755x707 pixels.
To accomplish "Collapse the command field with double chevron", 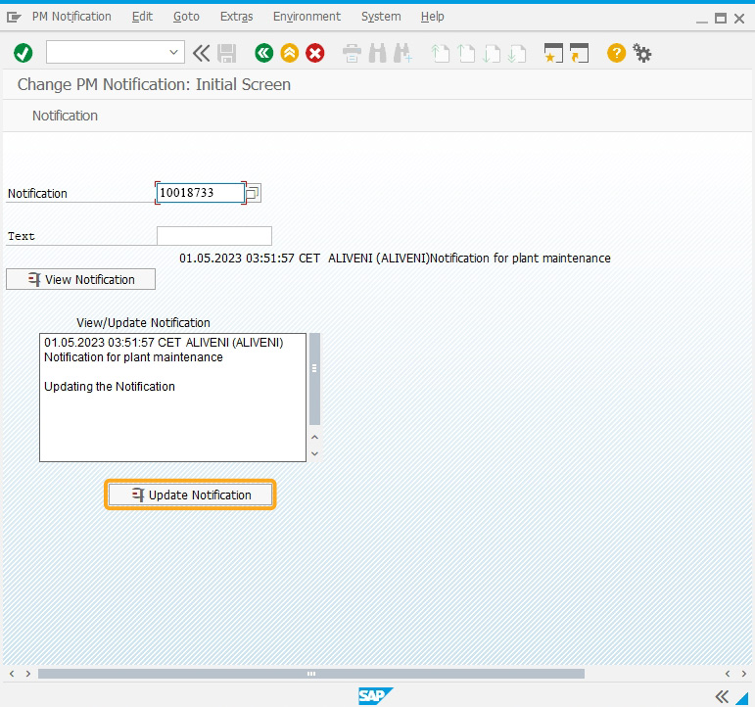I will (x=202, y=53).
